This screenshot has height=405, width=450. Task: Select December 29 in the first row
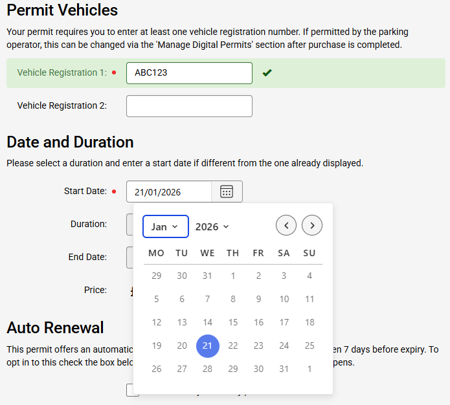tap(157, 276)
